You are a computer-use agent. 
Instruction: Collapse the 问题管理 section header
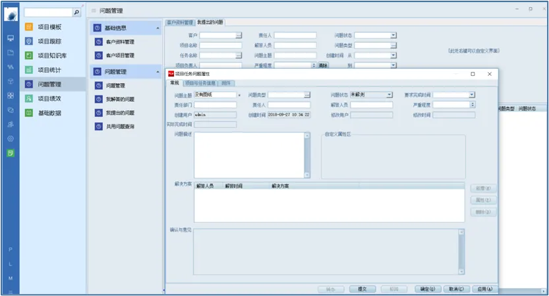158,72
